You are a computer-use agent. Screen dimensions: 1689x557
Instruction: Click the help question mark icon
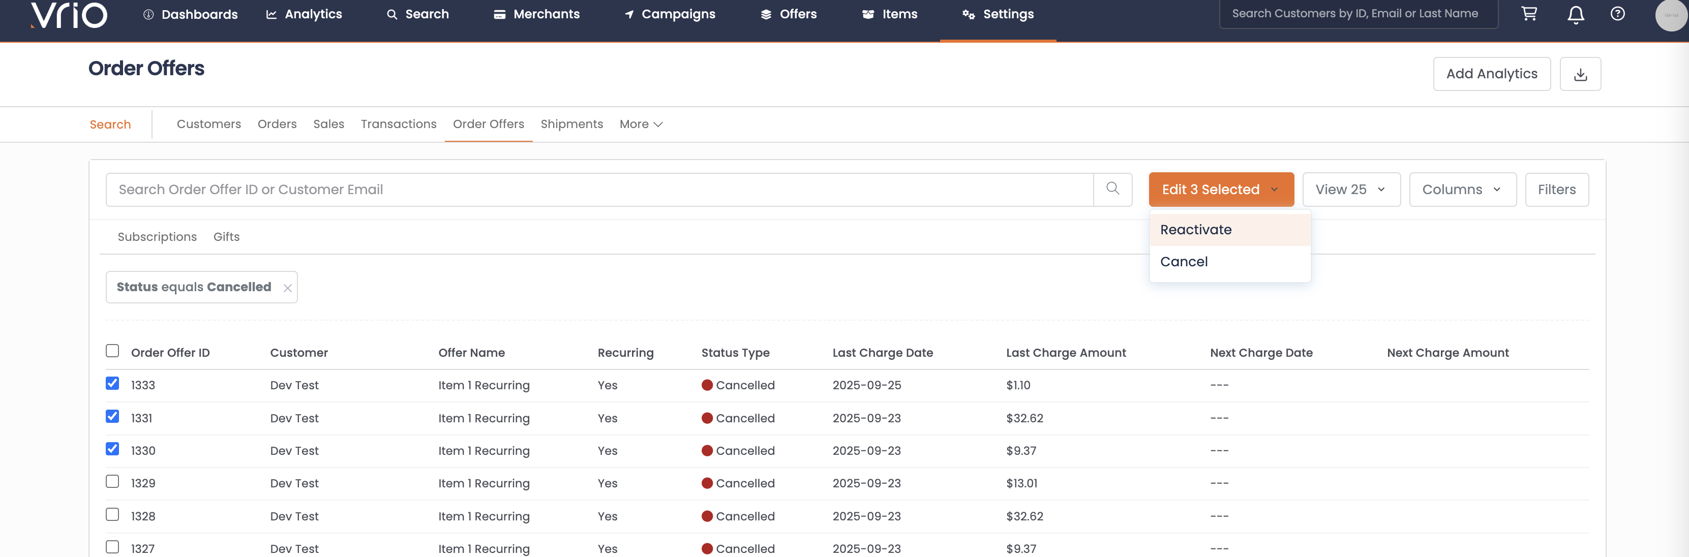tap(1617, 14)
